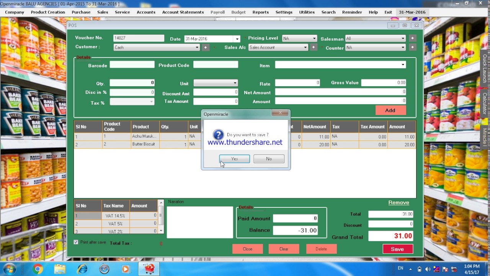
Task: Click the plus button beside Counter
Action: [412, 47]
